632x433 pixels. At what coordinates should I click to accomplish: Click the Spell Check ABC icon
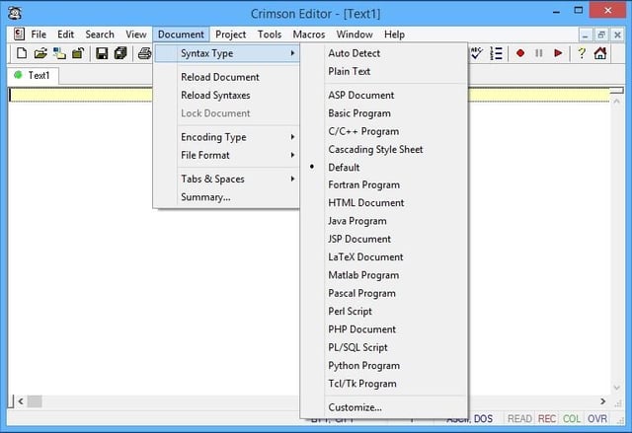tap(477, 53)
